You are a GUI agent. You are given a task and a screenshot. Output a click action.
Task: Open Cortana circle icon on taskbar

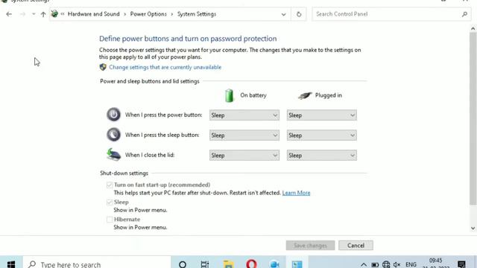pos(183,264)
